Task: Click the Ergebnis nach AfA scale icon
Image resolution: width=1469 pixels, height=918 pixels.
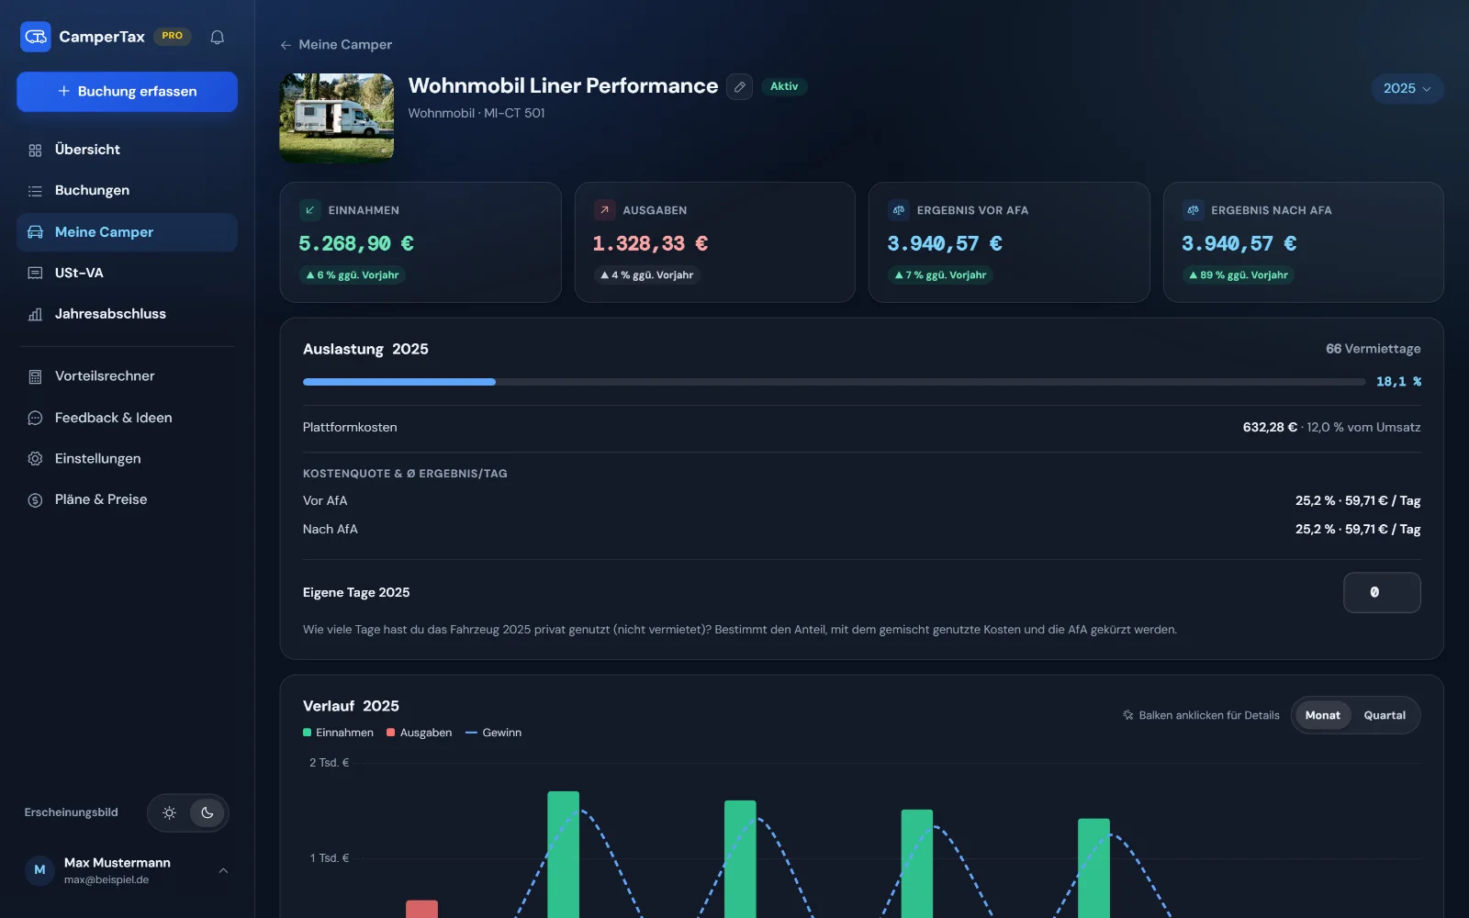Action: pos(1193,210)
